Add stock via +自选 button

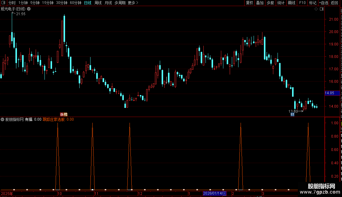point(324,3)
